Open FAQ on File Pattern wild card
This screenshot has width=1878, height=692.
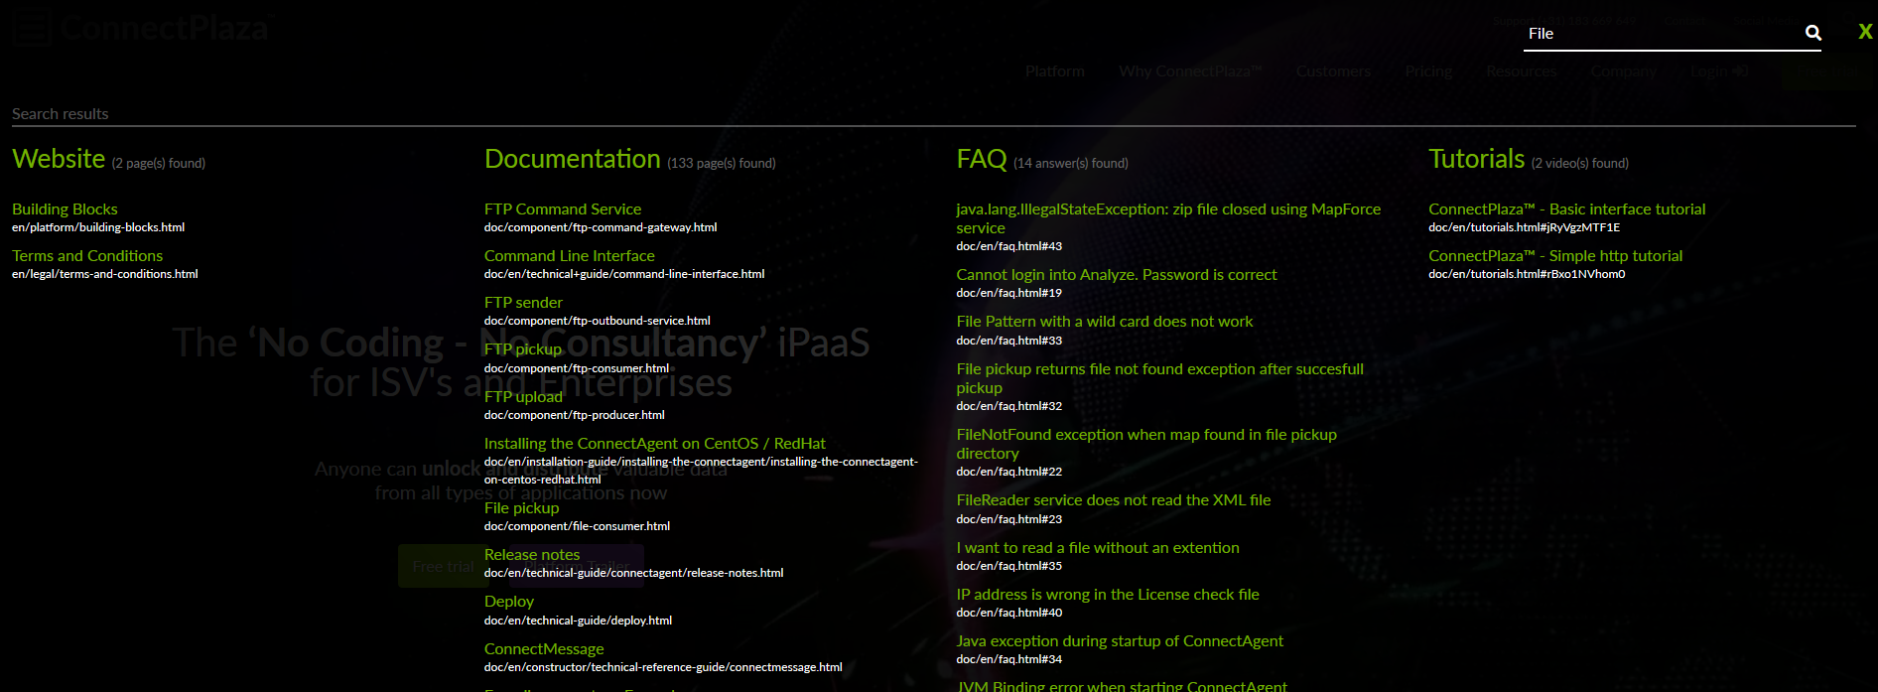pyautogui.click(x=1104, y=322)
